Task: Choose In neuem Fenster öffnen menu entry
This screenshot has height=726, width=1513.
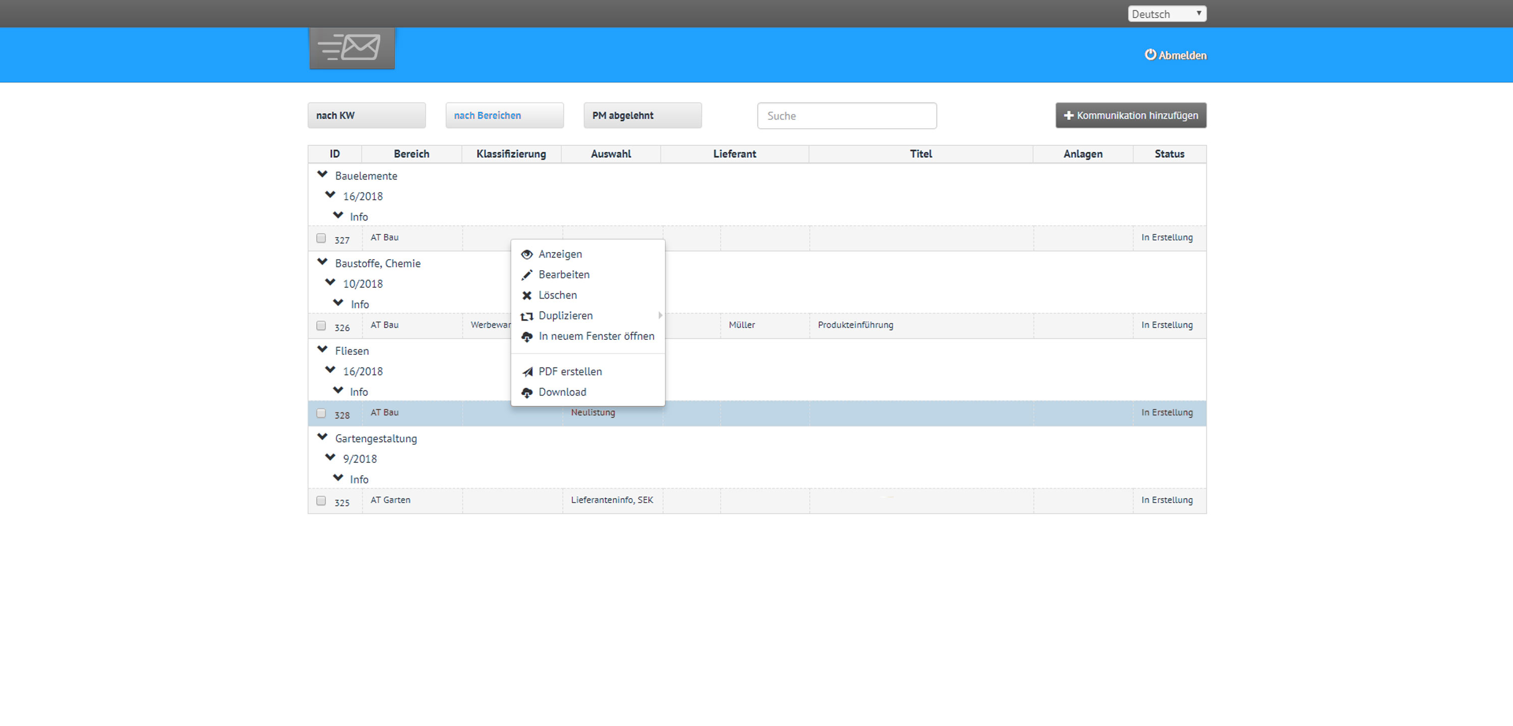Action: click(x=596, y=336)
